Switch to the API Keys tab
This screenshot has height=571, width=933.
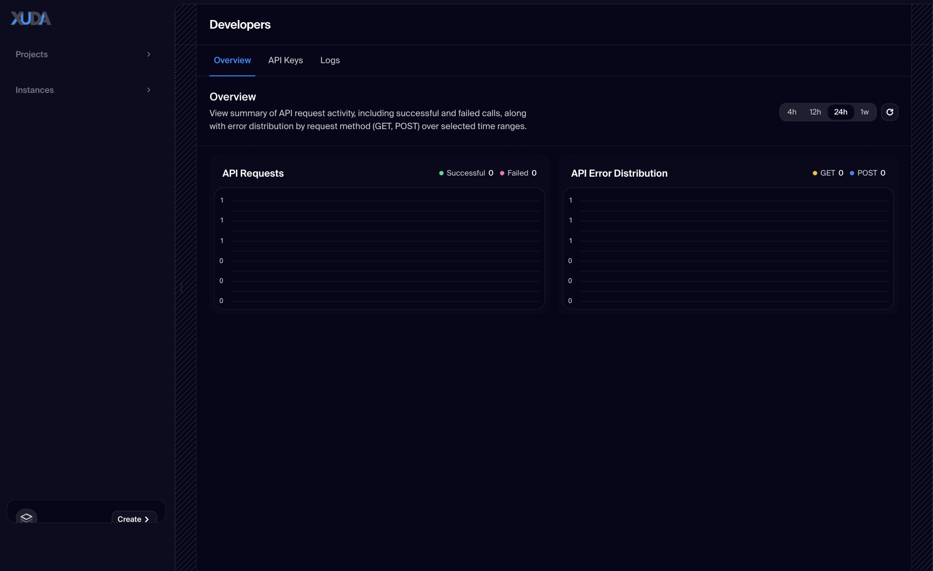pos(286,60)
